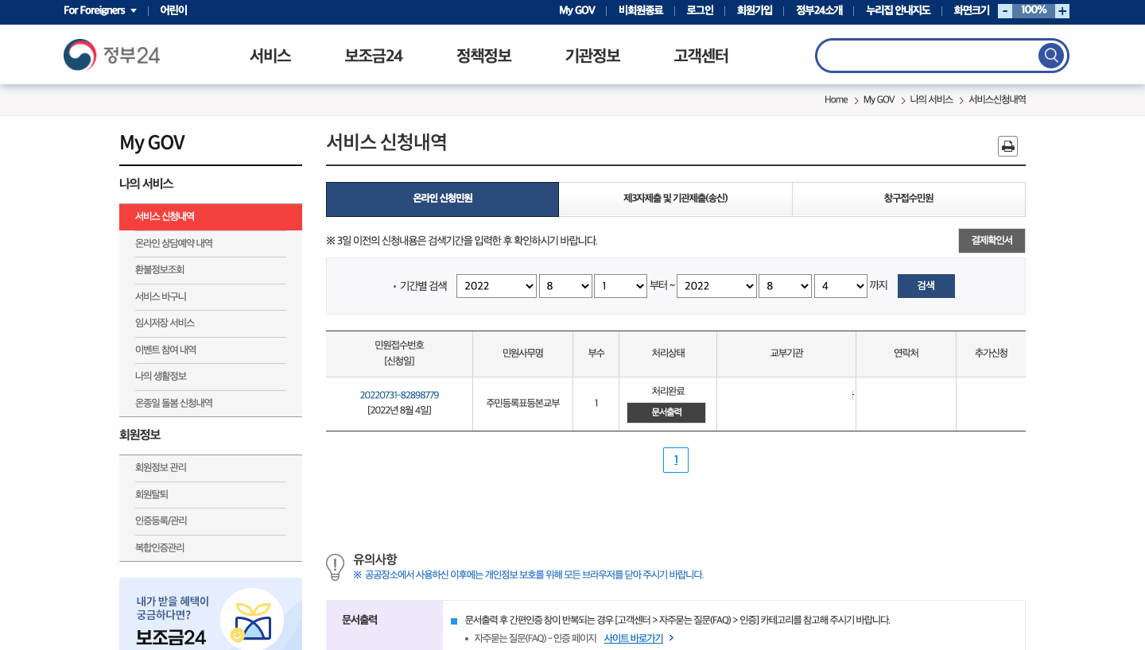Screen dimensions: 1145x650
Task: Open the start year dropdown showing 2022
Action: (x=496, y=285)
